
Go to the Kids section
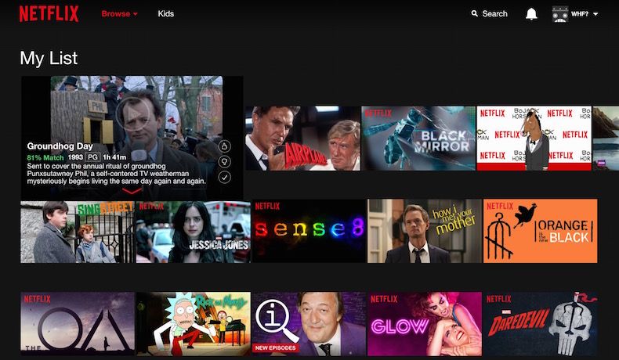pyautogui.click(x=166, y=14)
